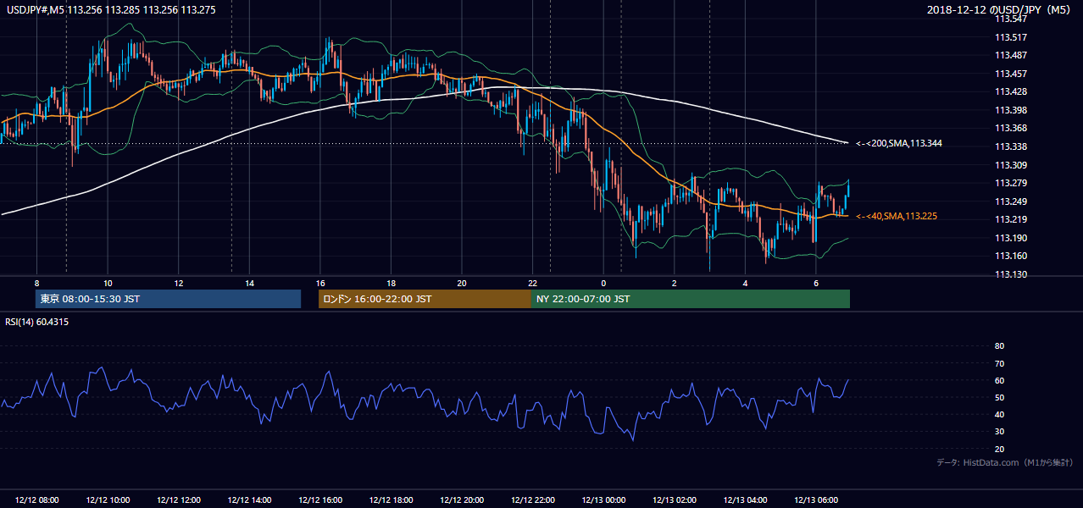
Task: Click the price axis value 113.309
Action: tap(1011, 165)
